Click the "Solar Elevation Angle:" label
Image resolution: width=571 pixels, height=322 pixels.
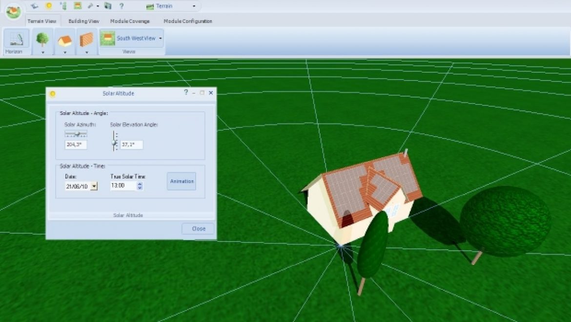[x=134, y=124]
